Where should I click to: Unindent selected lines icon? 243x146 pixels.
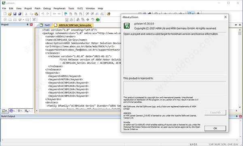92,14
